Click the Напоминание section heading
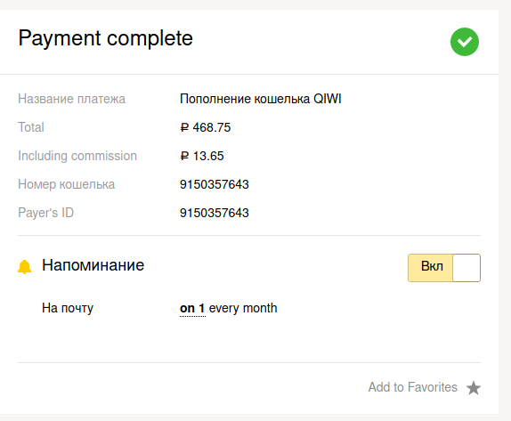Viewport: 511px width, 421px height. pos(93,265)
